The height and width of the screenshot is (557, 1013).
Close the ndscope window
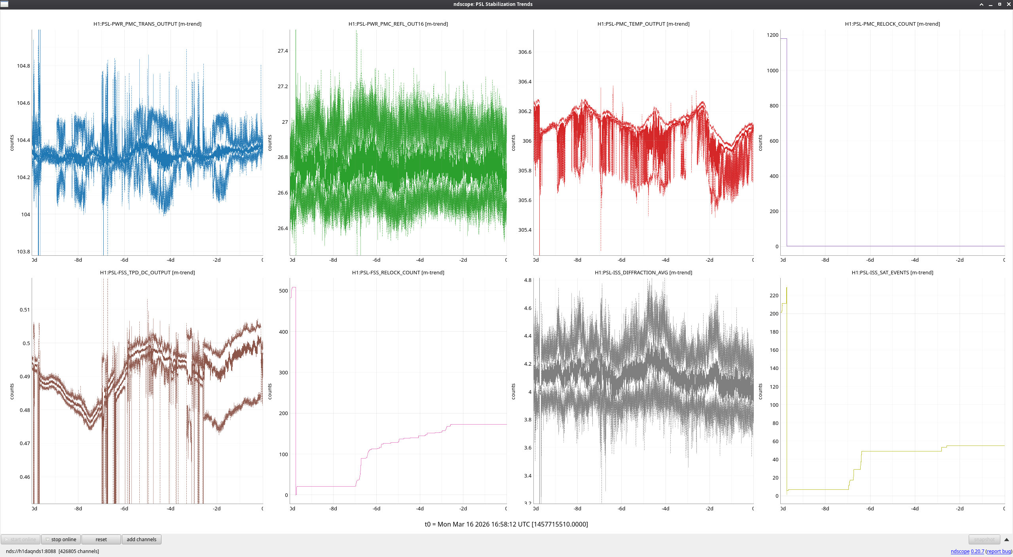[1009, 4]
